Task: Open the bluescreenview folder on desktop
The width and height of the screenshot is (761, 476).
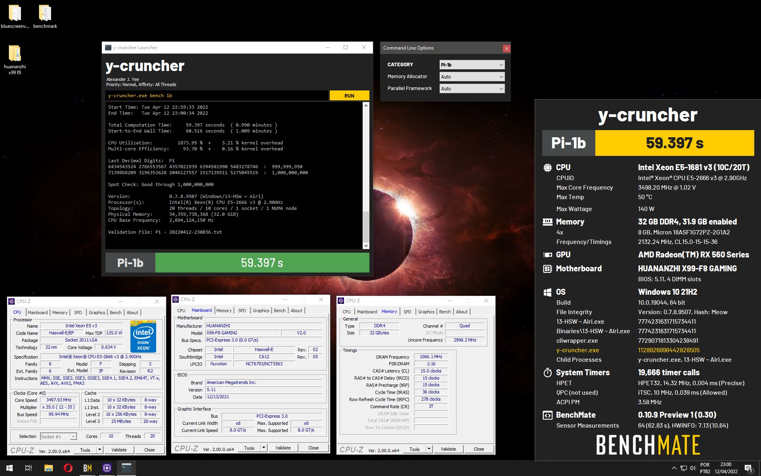Action: tap(15, 17)
